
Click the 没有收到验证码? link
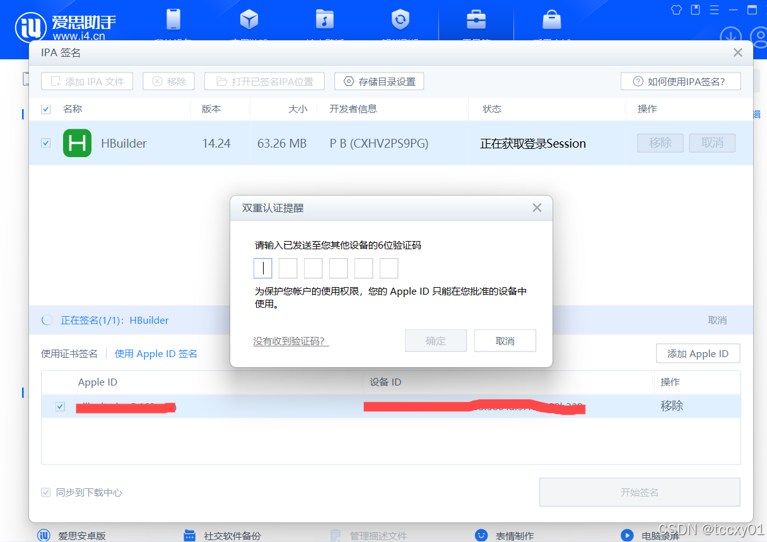click(x=291, y=341)
